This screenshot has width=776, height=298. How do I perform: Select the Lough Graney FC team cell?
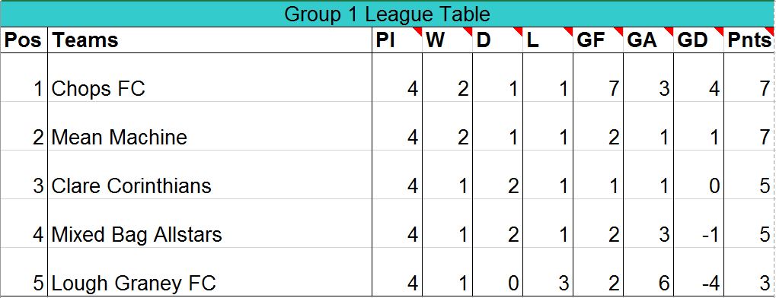209,271
